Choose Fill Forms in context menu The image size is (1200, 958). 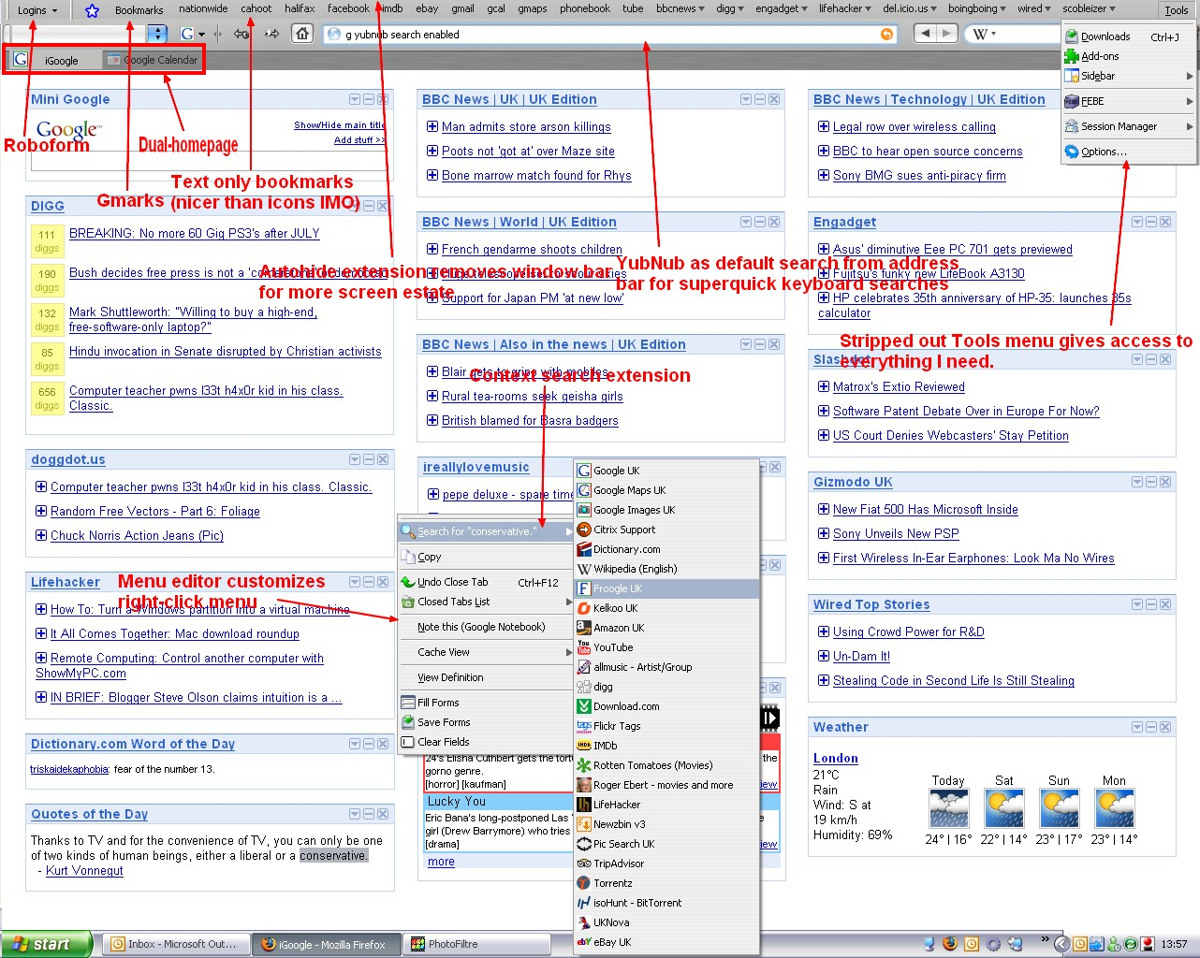click(485, 703)
